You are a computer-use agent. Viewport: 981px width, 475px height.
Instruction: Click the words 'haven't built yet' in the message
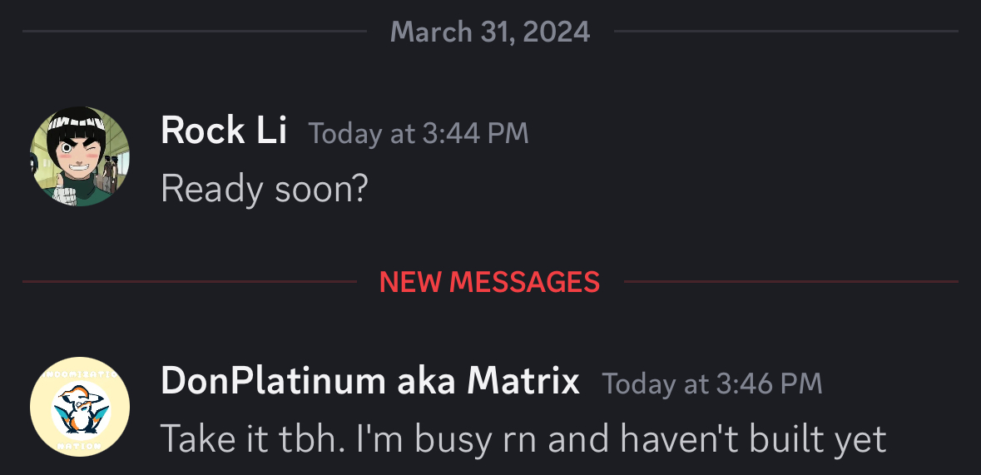pyautogui.click(x=753, y=438)
